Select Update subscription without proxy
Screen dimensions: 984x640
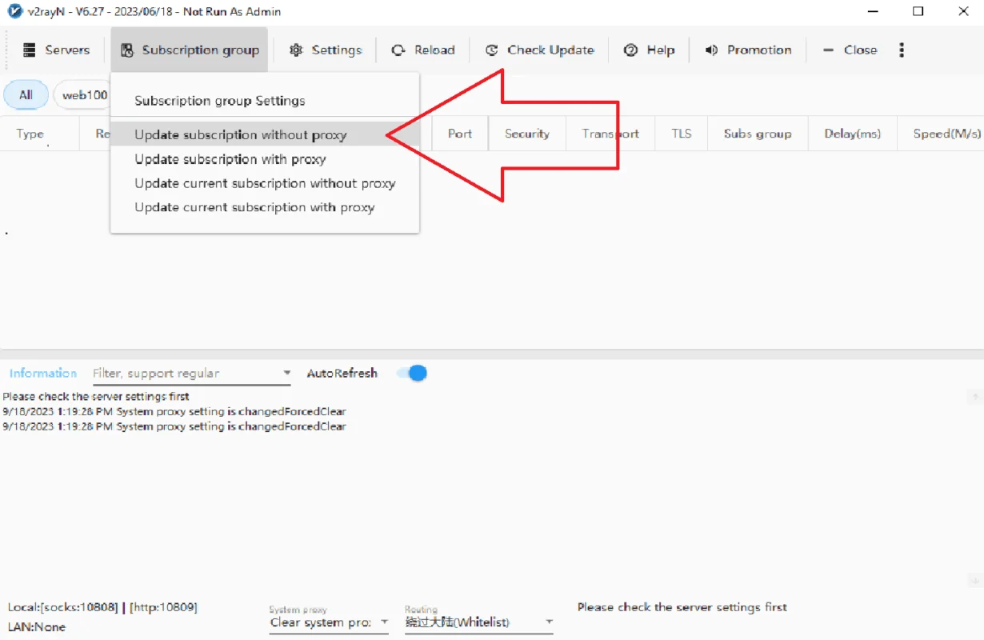[241, 135]
